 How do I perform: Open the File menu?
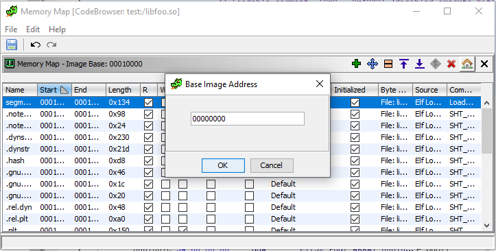coord(11,29)
